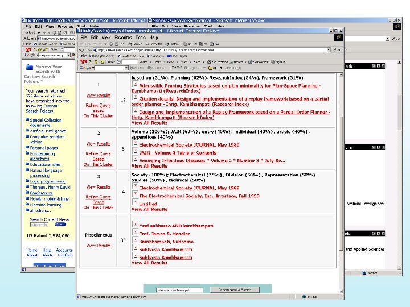410x307 pixels.
Task: Click Refine Query Based On This Cluster 3
Action: click(x=99, y=202)
